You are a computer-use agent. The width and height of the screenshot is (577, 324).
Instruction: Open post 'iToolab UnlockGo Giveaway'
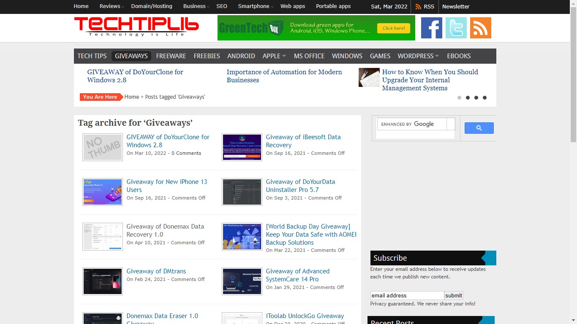(x=305, y=316)
